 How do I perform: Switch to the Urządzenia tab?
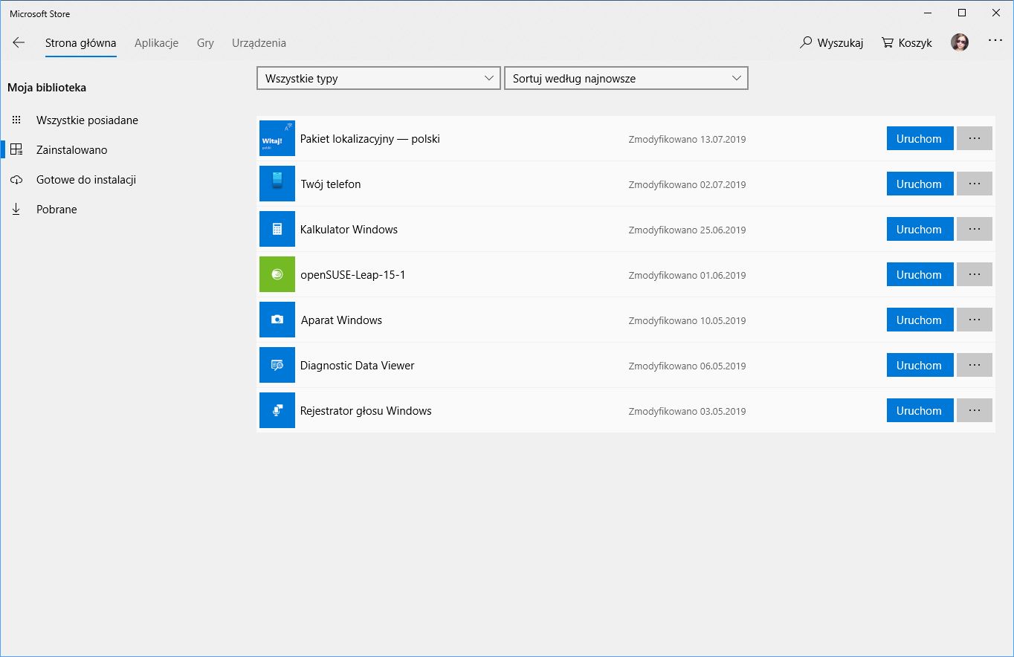(x=259, y=43)
